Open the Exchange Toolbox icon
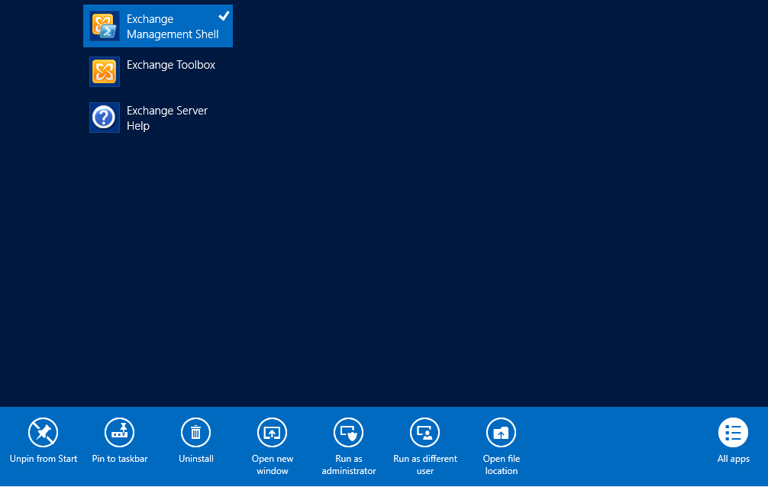This screenshot has width=768, height=487. (x=105, y=72)
